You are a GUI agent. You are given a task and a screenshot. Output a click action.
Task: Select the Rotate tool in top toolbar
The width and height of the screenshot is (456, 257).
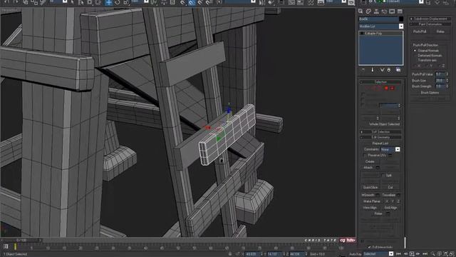click(117, 3)
